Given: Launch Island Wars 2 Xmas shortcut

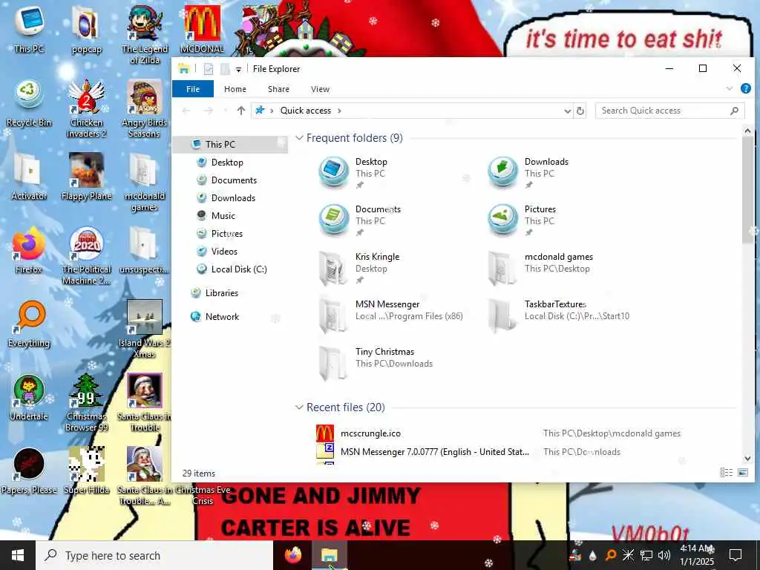Looking at the screenshot, I should (145, 330).
